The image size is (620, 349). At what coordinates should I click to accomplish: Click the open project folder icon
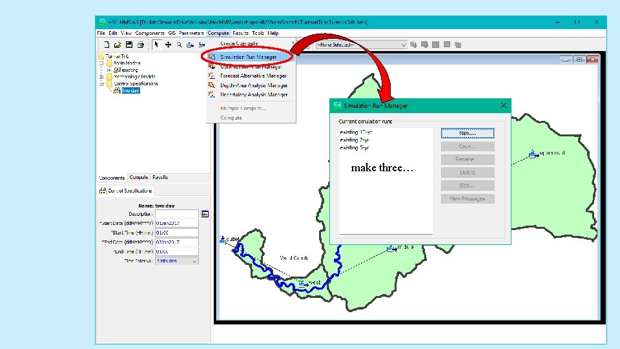tap(118, 45)
